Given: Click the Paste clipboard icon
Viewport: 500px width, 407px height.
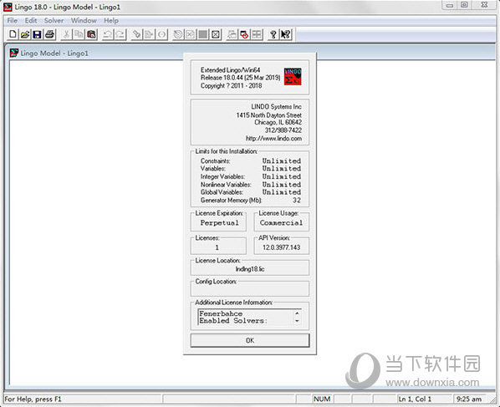Looking at the screenshot, I should tap(91, 34).
